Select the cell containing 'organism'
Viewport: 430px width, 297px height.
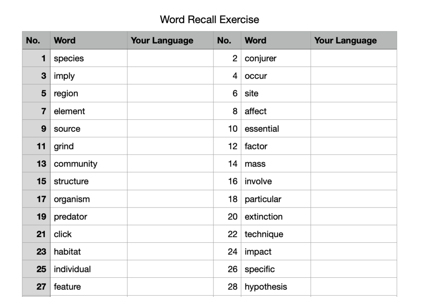click(x=89, y=199)
